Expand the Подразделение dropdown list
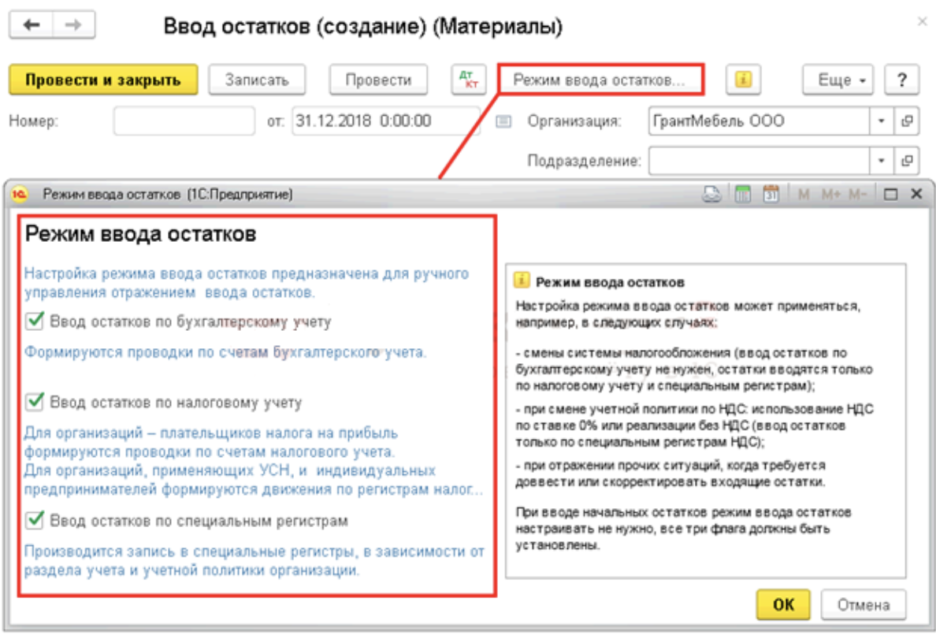This screenshot has width=936, height=635. coord(881,161)
